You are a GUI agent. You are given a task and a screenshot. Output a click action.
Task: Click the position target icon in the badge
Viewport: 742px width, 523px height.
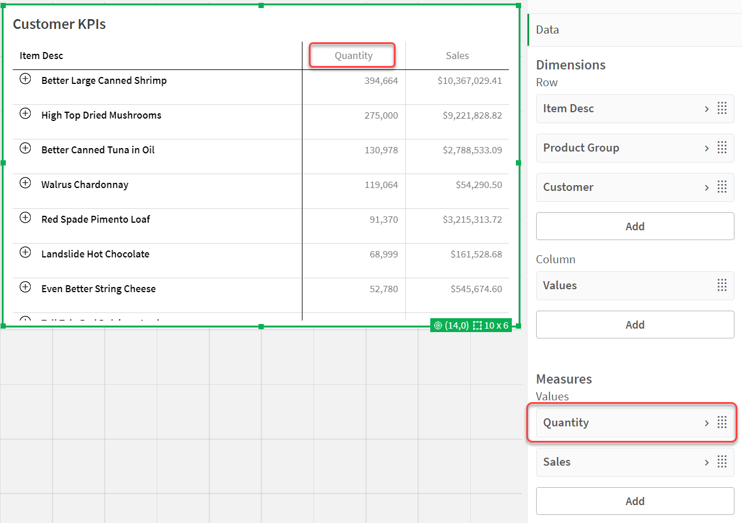[x=438, y=325]
